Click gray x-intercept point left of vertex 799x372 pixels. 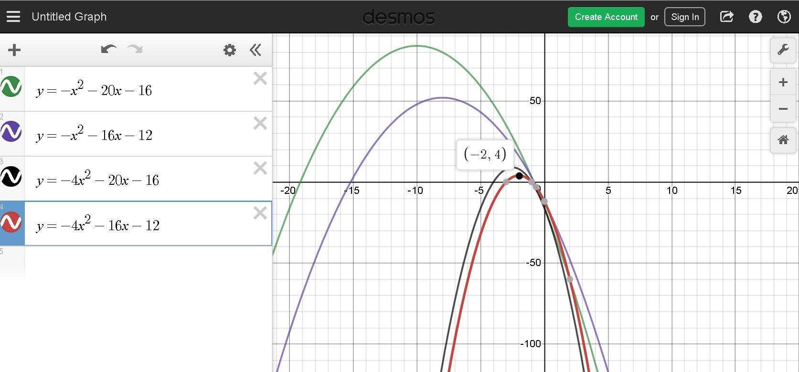coord(506,182)
